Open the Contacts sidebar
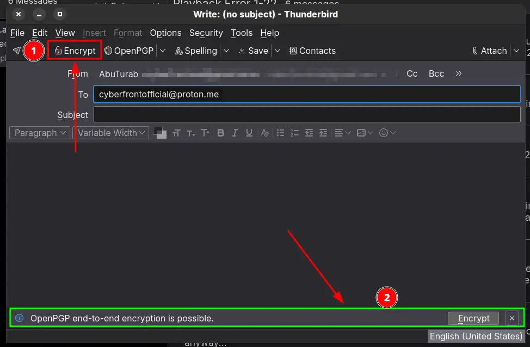This screenshot has height=347, width=530. [x=312, y=51]
